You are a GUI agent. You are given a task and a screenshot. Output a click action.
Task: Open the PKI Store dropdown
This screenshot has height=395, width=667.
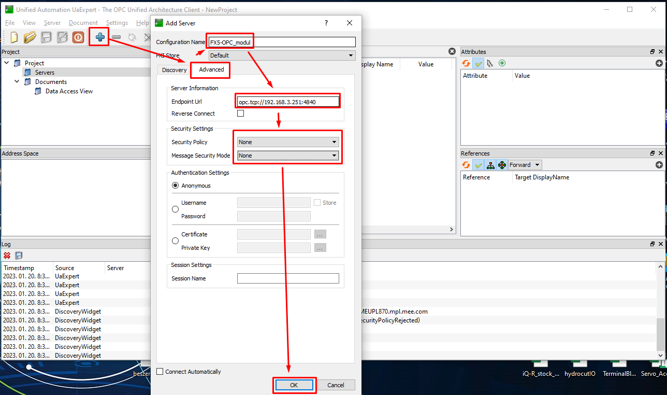282,55
